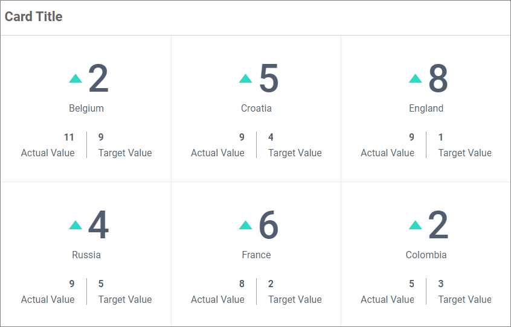Click the Croatia country label
The height and width of the screenshot is (327, 511).
(x=256, y=109)
